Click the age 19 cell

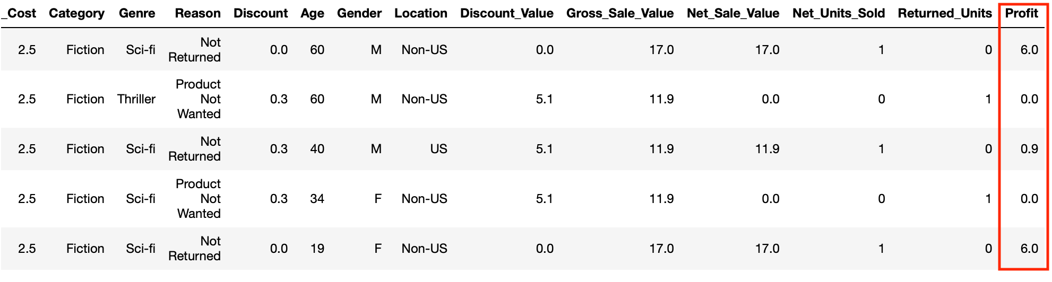point(317,249)
